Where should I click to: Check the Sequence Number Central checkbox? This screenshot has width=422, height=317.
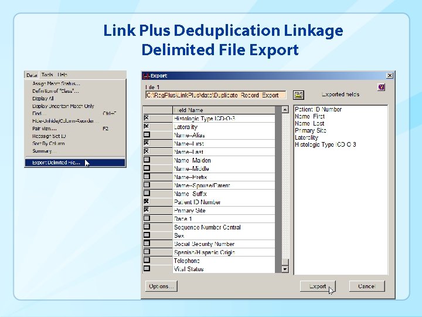click(x=147, y=227)
